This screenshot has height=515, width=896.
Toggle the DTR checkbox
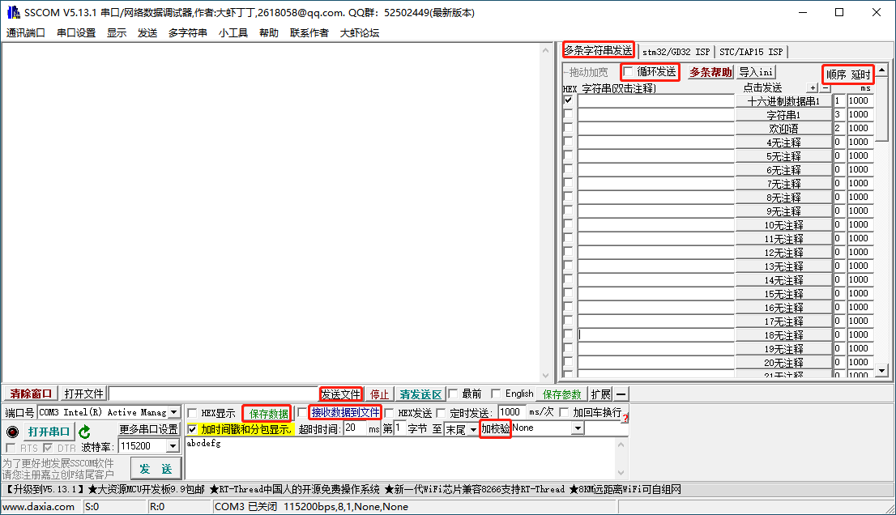pos(48,448)
